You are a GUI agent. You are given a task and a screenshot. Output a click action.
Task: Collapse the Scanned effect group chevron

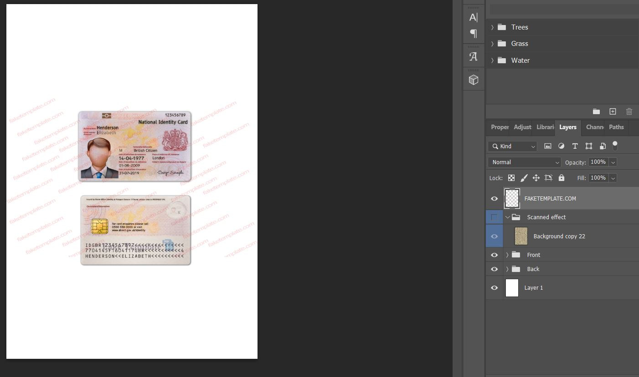pos(507,217)
